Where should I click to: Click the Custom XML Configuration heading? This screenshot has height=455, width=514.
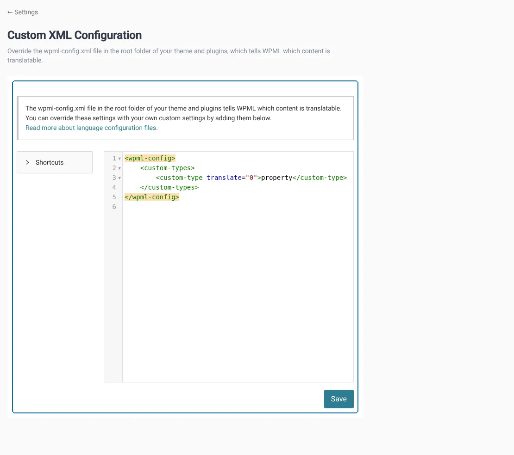point(75,35)
